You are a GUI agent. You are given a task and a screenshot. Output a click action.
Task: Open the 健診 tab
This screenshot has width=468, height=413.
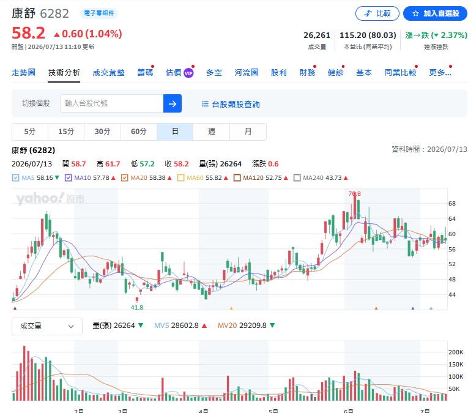(x=335, y=73)
